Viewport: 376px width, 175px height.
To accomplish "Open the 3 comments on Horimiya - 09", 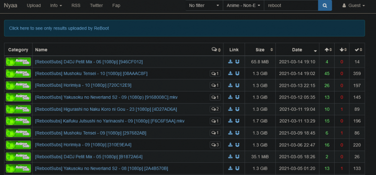I will (x=215, y=145).
